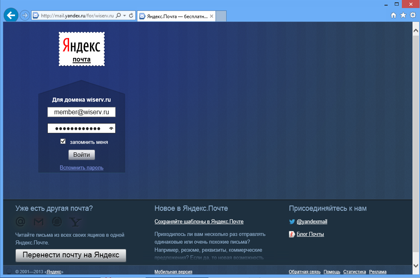Open Favorites with the star icon

point(403,15)
